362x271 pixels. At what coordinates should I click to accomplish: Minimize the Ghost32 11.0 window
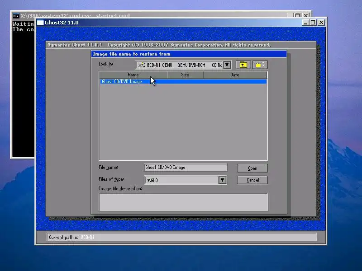click(x=305, y=23)
